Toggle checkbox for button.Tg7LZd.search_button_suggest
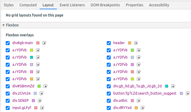The image size is (191, 112). coord(109,93)
